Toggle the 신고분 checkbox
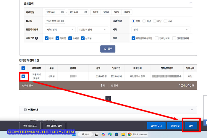This screenshot has height=138, width=207. (x=83, y=38)
